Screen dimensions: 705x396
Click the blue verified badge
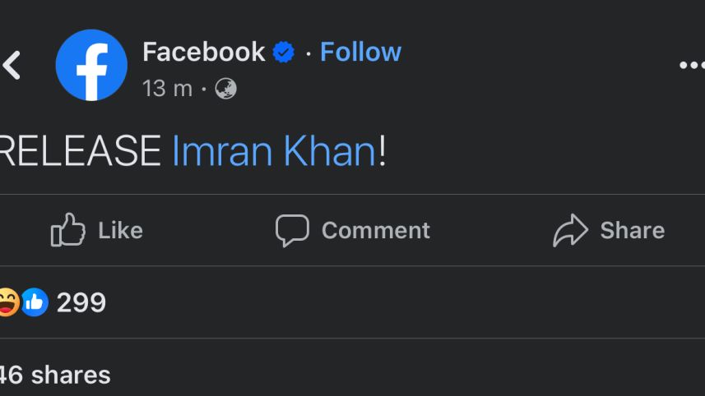(283, 52)
